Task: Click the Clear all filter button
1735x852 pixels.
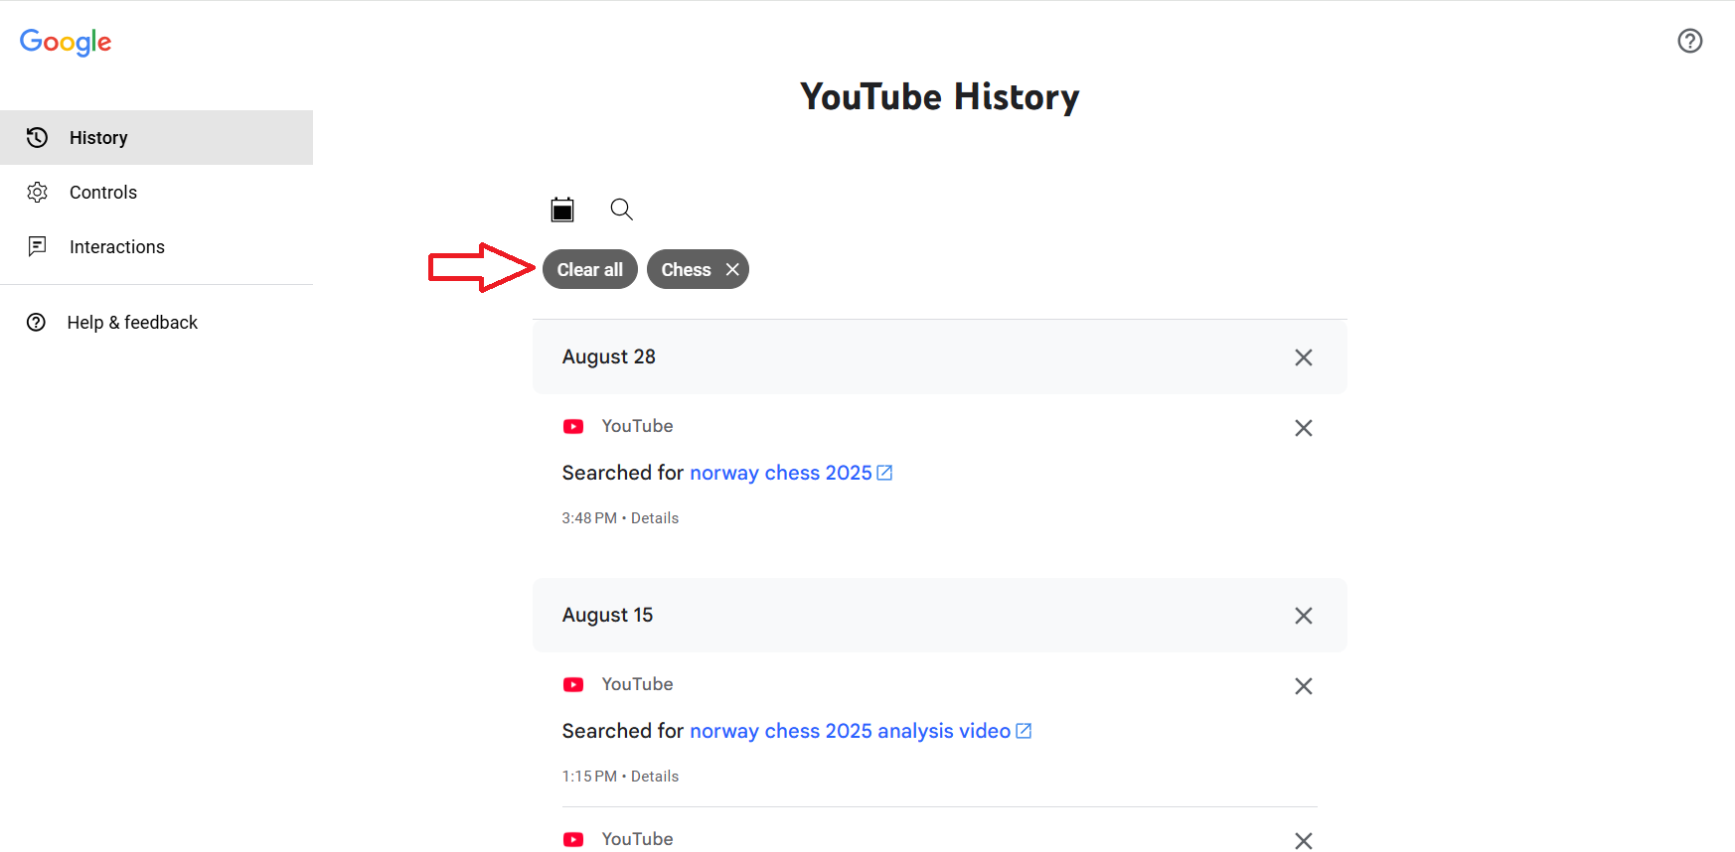Action: [590, 269]
